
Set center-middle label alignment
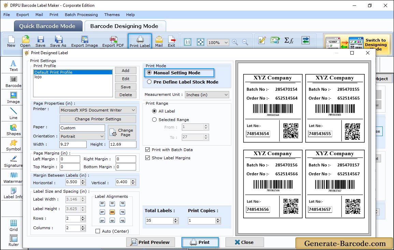[x=112, y=212]
